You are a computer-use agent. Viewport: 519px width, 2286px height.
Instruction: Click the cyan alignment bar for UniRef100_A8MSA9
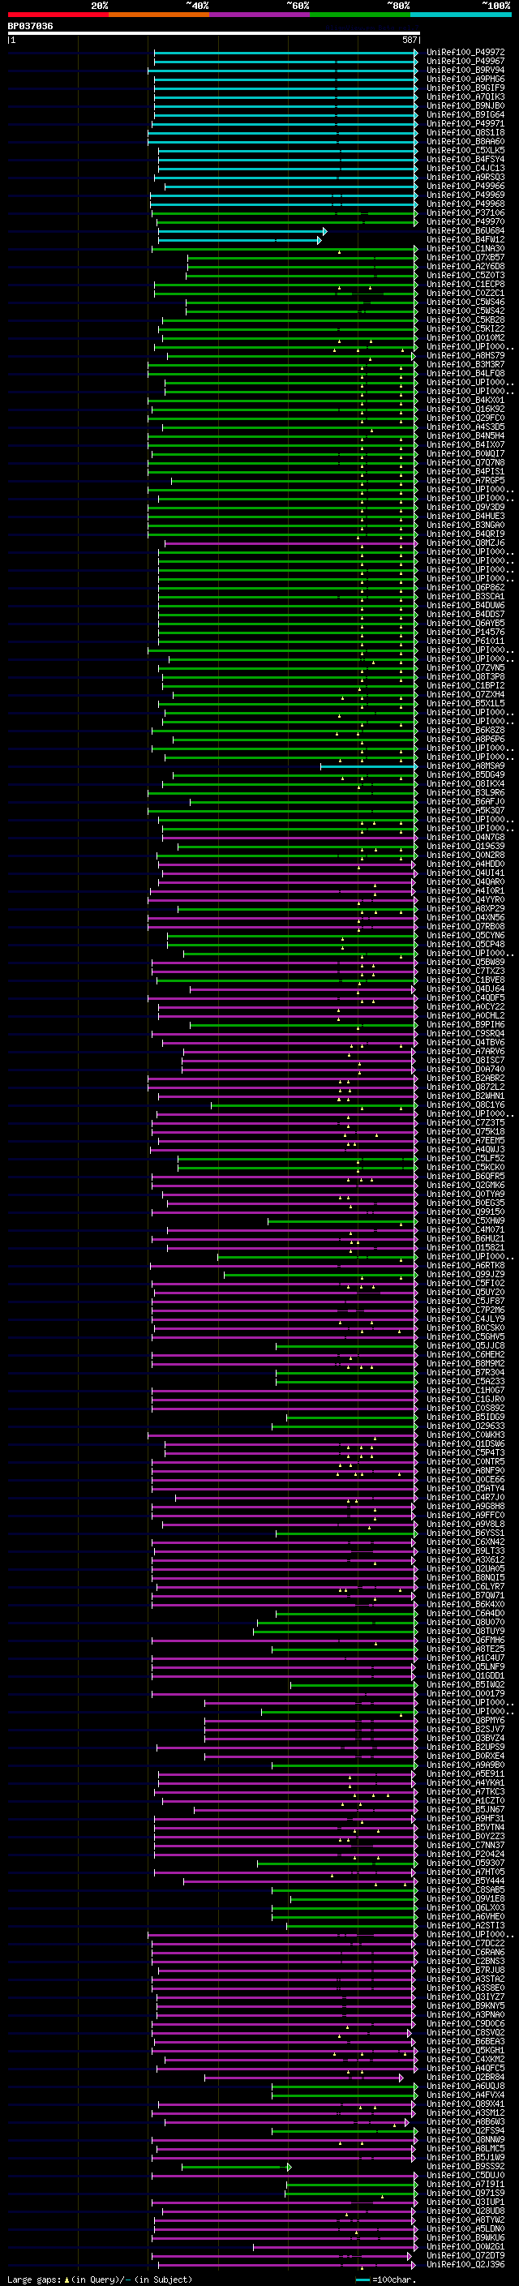(x=369, y=766)
